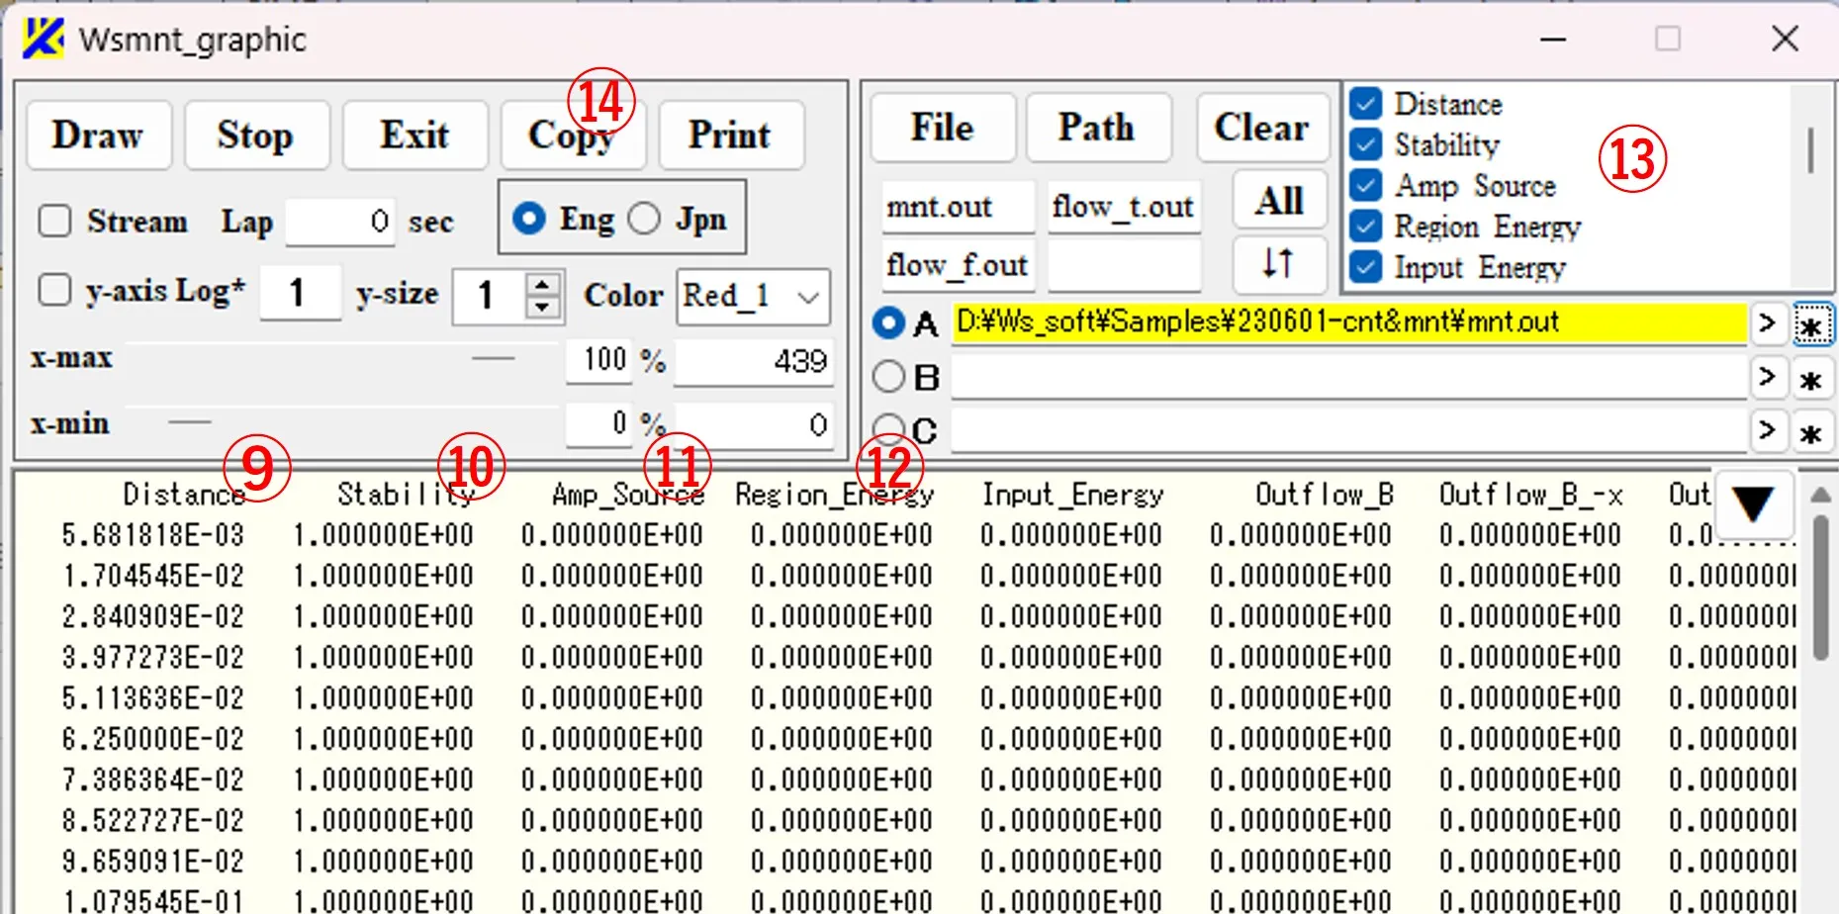Viewport: 1839px width, 914px height.
Task: Click the Wsmnt_graphic app icon in title bar
Action: [x=44, y=39]
